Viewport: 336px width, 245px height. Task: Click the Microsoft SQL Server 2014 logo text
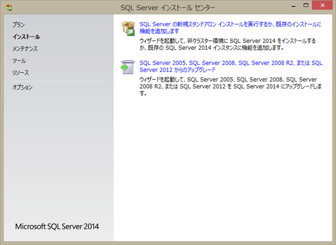[x=57, y=227]
